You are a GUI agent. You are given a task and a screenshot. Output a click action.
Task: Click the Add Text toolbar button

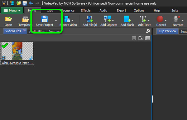[x=144, y=21]
